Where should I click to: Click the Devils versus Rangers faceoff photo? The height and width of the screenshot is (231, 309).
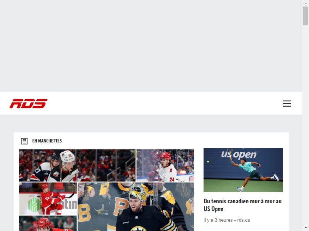click(x=77, y=166)
